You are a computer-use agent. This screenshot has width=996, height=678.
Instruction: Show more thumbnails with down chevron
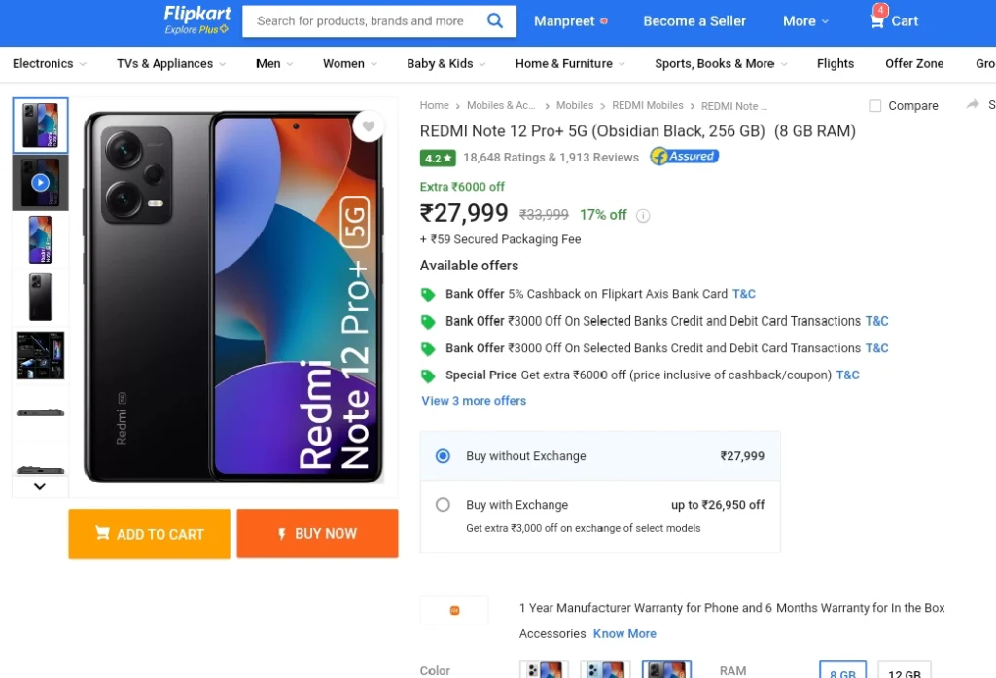pyautogui.click(x=40, y=486)
